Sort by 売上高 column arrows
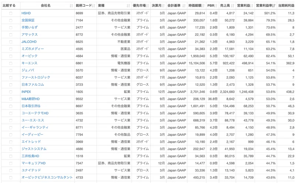The width and height of the screenshot is (296, 183). tap(233, 6)
